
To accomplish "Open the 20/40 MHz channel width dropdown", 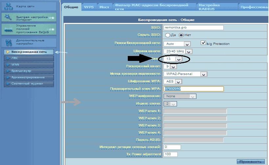I will click(189, 51).
